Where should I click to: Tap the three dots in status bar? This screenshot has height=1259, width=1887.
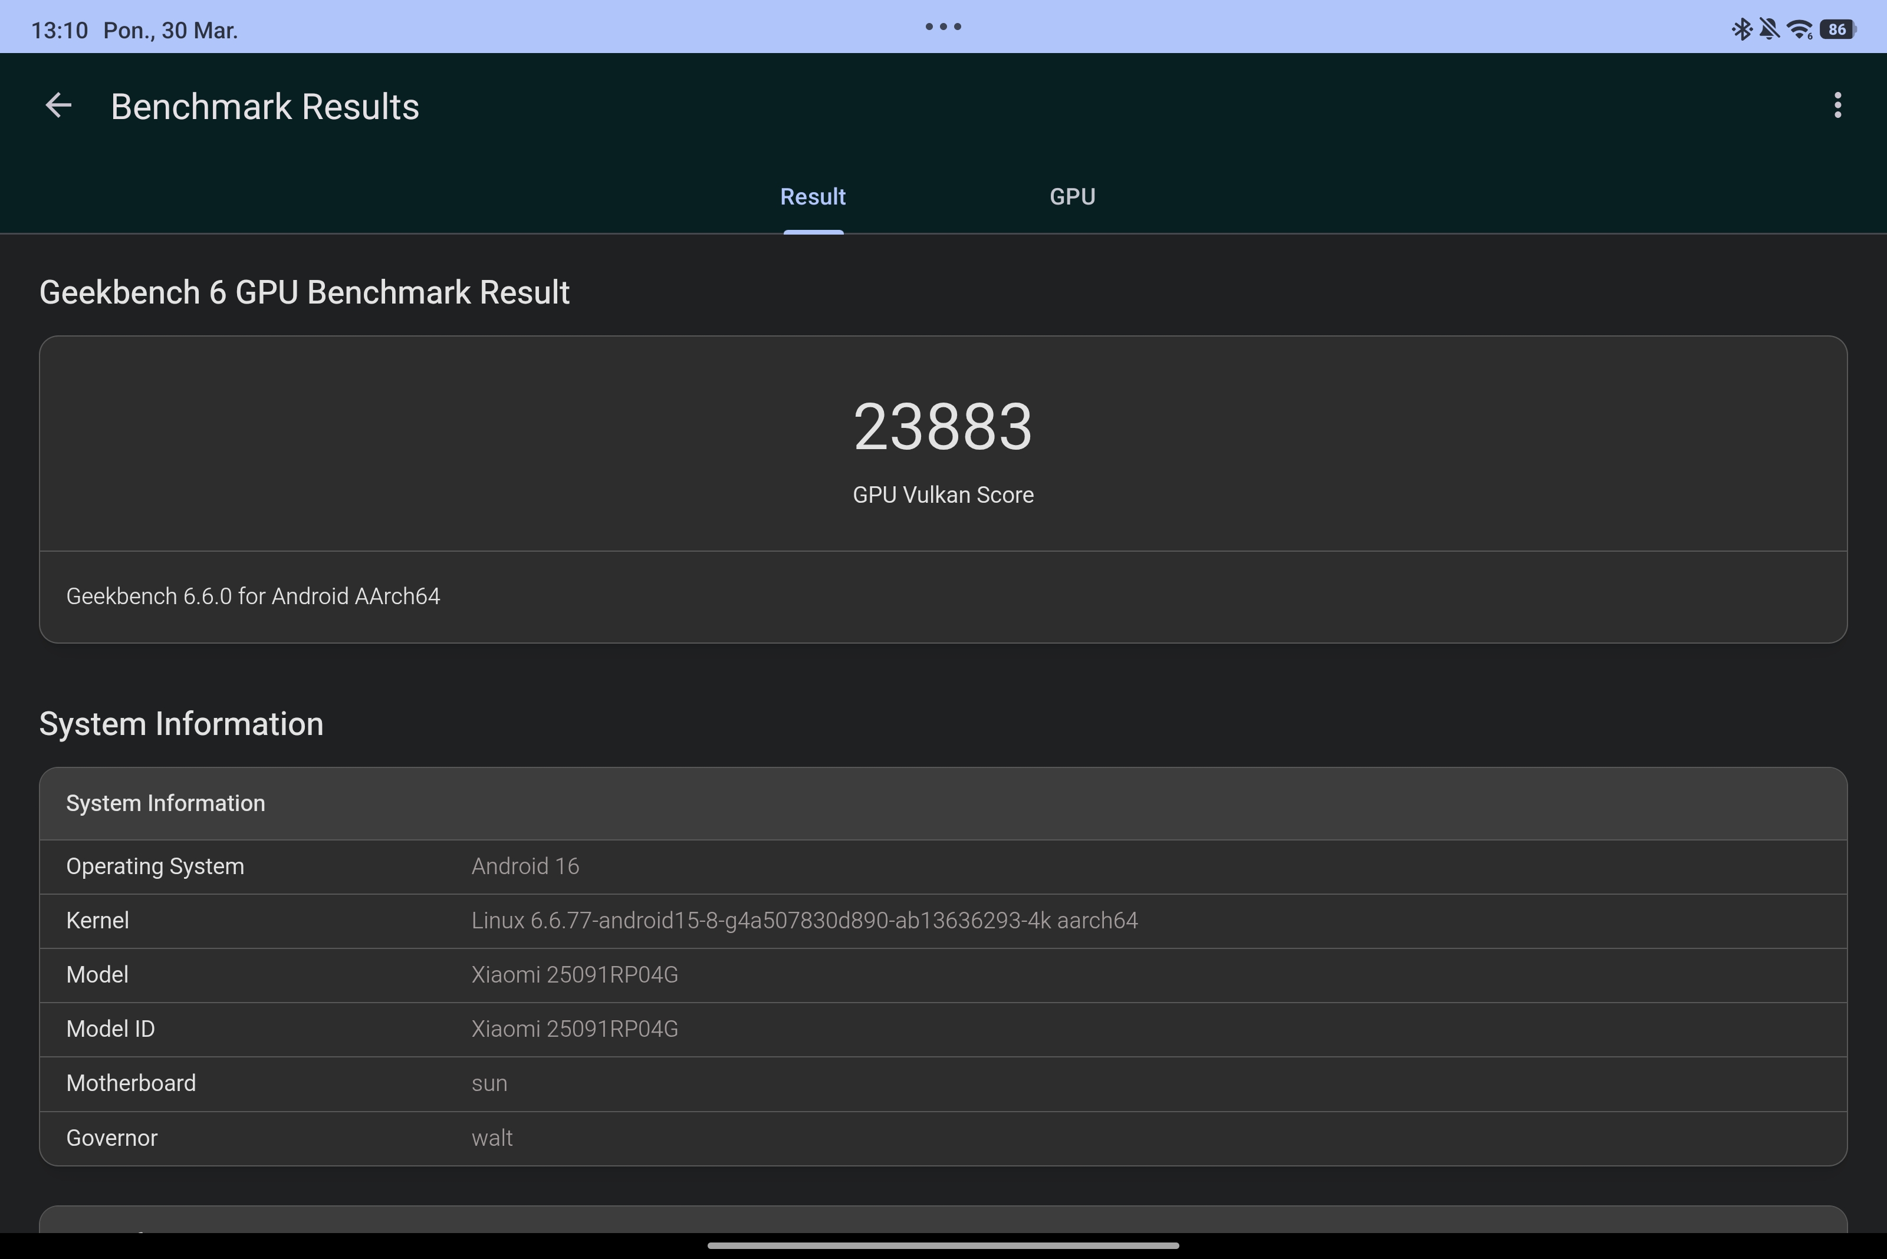click(x=943, y=27)
